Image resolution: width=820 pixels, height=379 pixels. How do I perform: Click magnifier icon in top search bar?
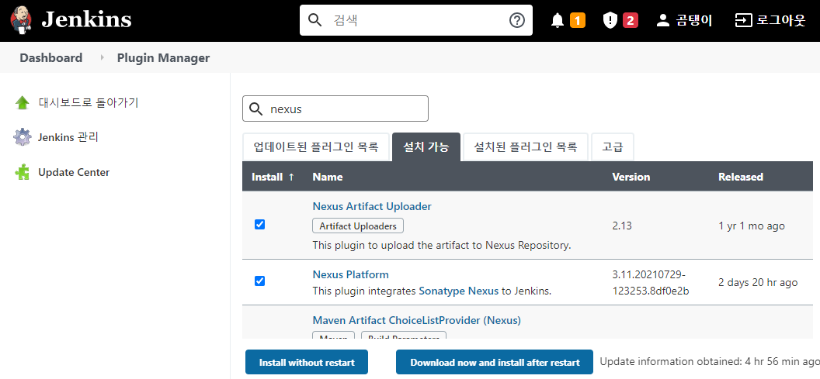click(314, 20)
